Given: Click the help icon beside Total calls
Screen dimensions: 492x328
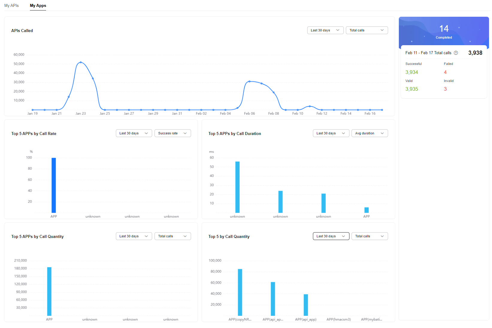Looking at the screenshot, I should tap(456, 53).
